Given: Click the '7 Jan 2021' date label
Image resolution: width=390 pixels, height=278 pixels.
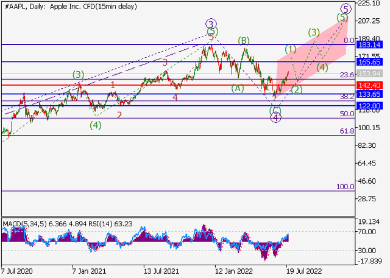Looking at the screenshot, I should (89, 271).
